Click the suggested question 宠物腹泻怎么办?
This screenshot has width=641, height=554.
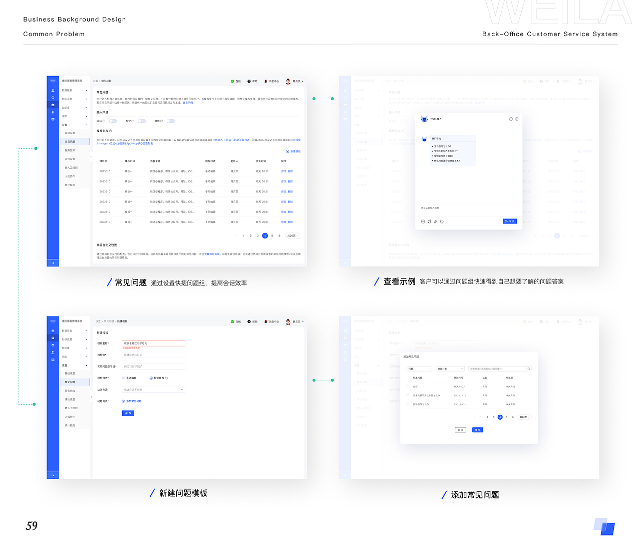point(442,146)
